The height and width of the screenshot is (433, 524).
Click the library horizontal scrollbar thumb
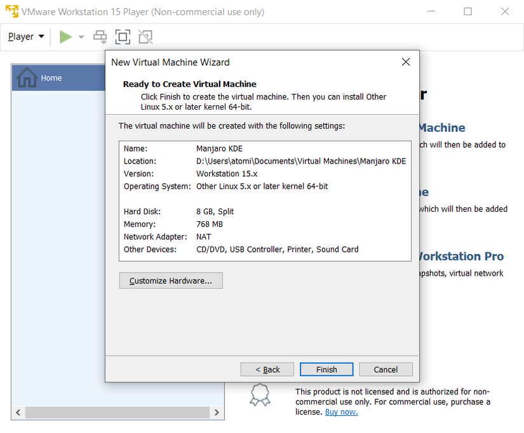[118, 413]
